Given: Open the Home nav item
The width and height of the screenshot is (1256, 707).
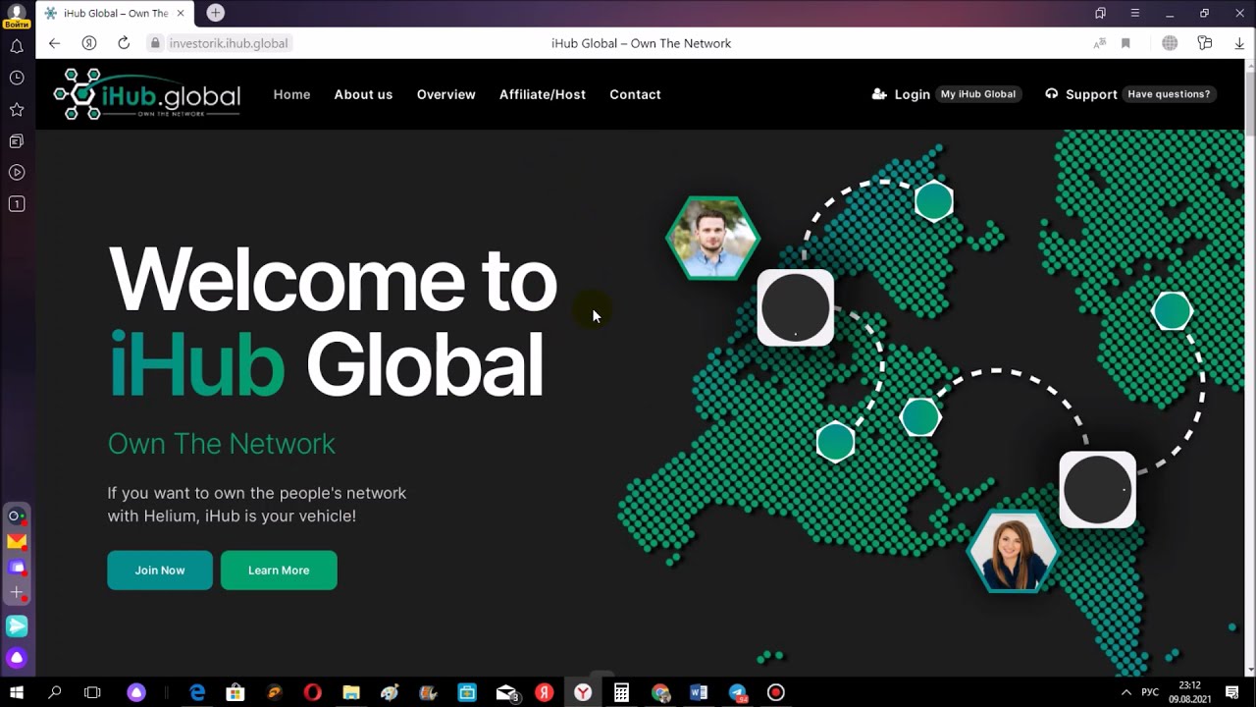Looking at the screenshot, I should point(291,94).
